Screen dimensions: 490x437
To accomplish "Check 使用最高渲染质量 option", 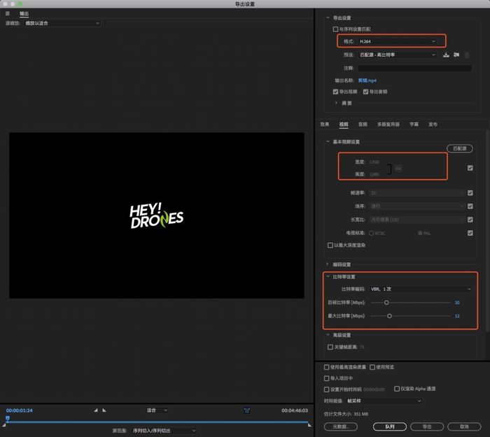I will [x=327, y=367].
